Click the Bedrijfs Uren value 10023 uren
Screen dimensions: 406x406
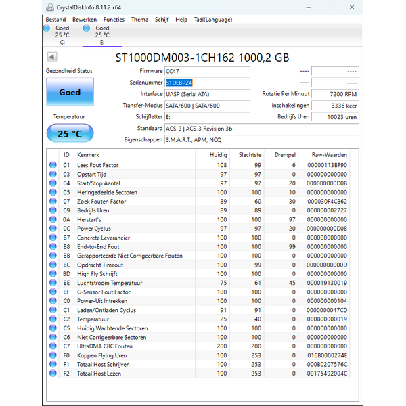click(x=335, y=117)
